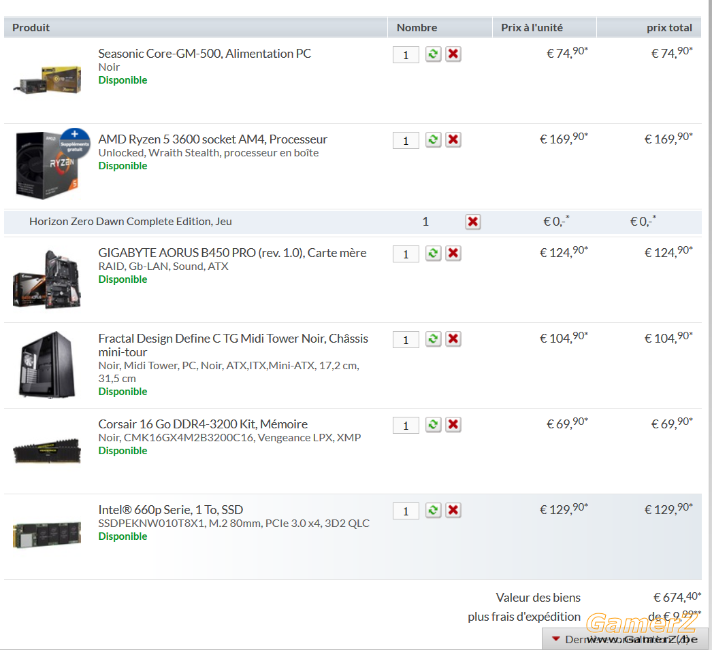Refresh quantity of Intel 660p SSD
The height and width of the screenshot is (650, 712).
coord(433,511)
